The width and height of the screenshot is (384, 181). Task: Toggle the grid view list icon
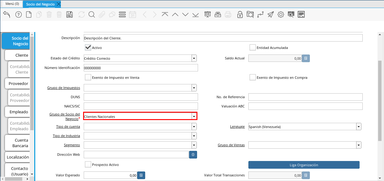pos(122,14)
